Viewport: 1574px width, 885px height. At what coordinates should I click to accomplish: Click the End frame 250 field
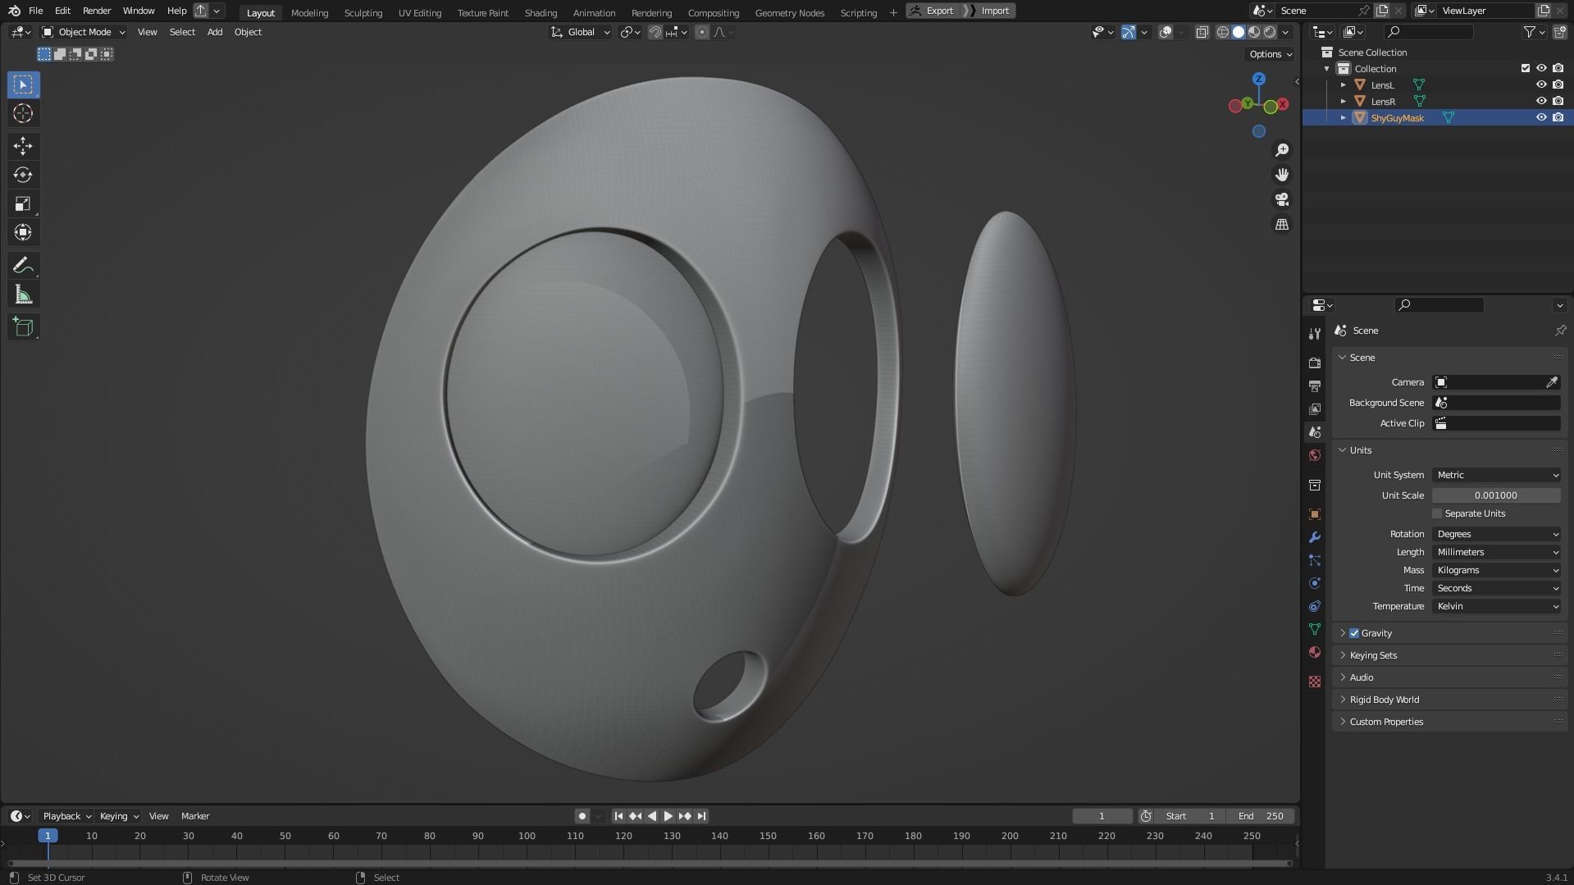click(x=1261, y=816)
